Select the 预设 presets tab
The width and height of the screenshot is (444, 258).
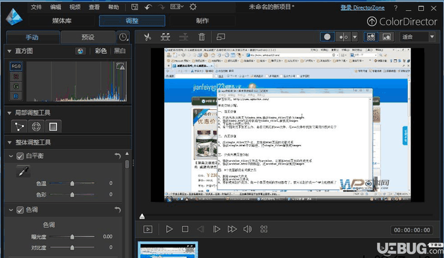click(88, 37)
